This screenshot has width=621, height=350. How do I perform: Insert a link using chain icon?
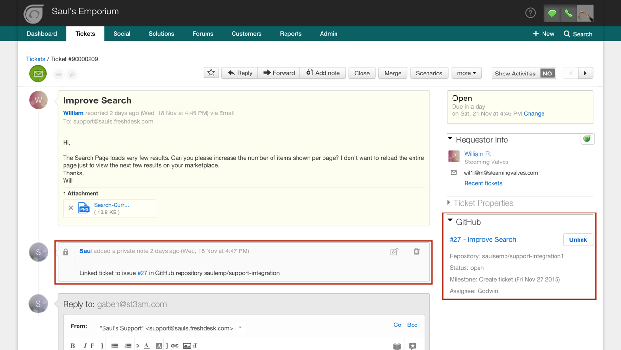(x=175, y=346)
